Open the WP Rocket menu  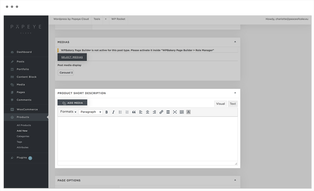coord(118,19)
